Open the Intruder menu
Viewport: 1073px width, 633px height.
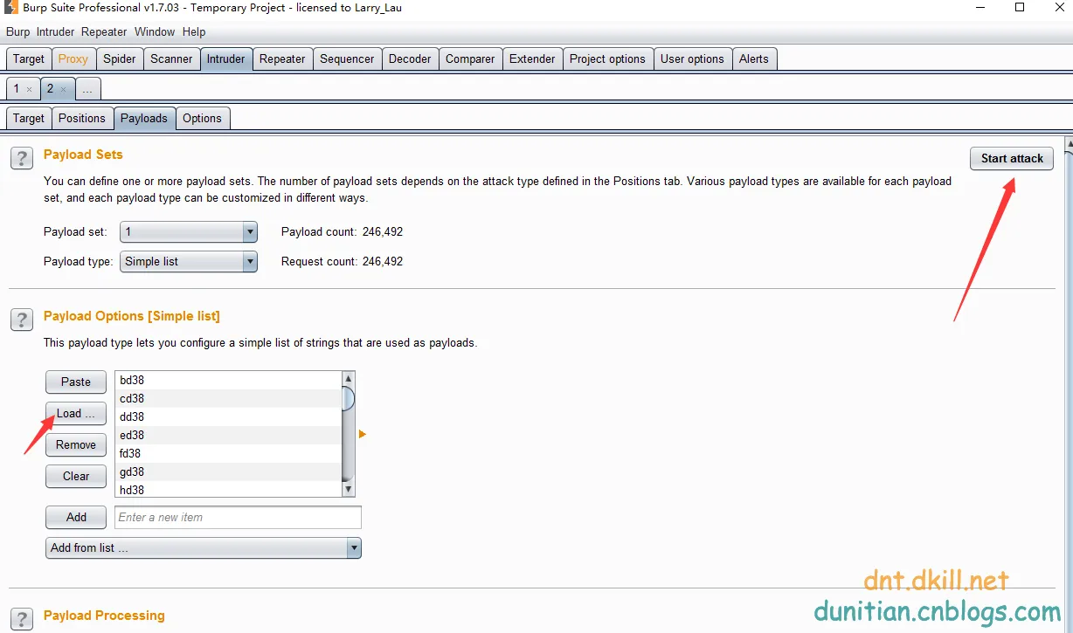pos(56,32)
